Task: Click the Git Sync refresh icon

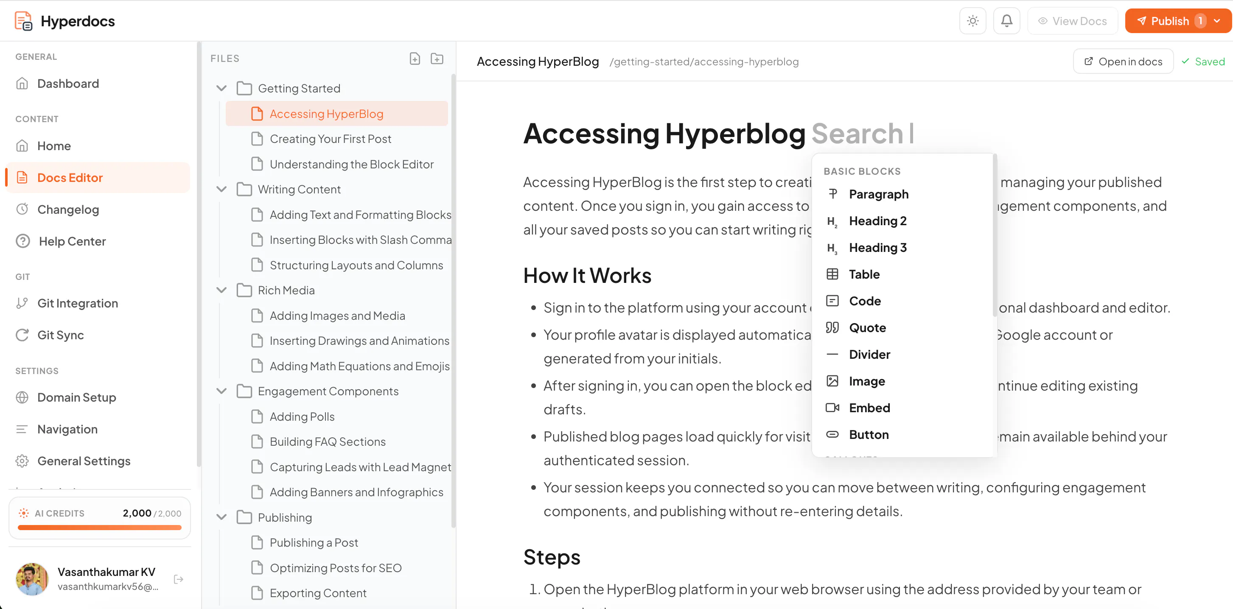Action: [22, 335]
